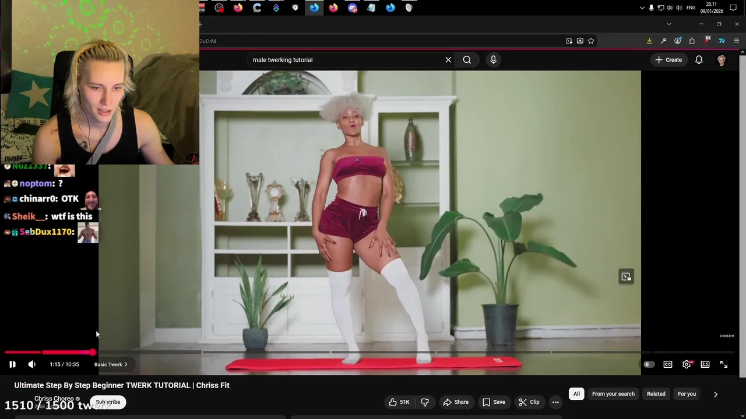
Task: Run search with the magnifier button
Action: tap(467, 60)
